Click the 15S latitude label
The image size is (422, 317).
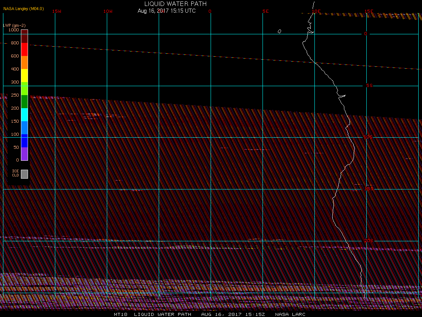369,189
